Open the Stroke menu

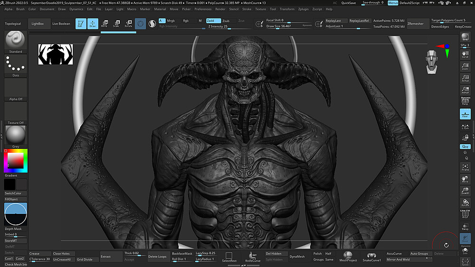[247, 9]
